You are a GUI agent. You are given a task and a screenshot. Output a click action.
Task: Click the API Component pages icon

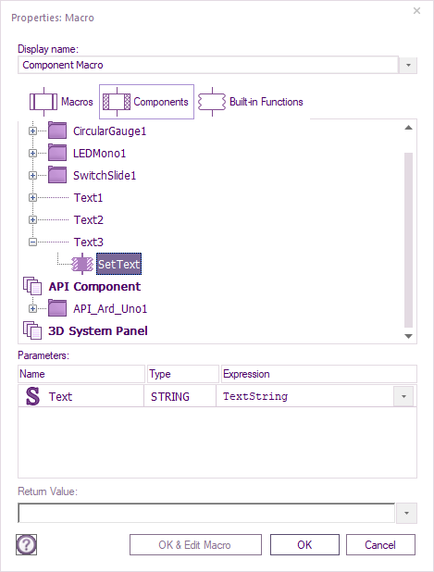tap(32, 286)
